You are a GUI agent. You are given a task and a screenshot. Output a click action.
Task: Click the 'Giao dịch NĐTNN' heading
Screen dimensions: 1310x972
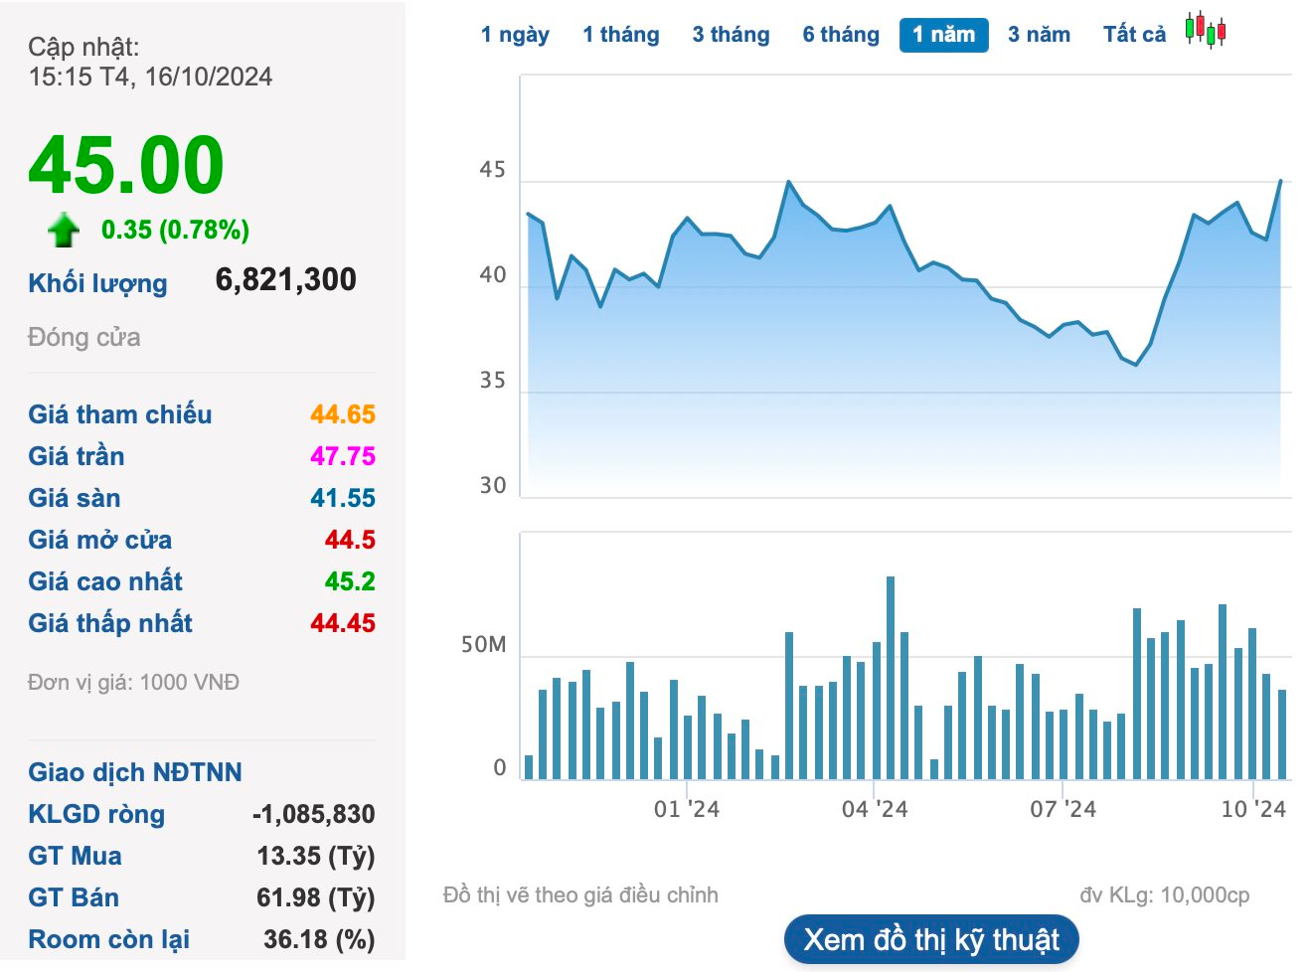135,772
